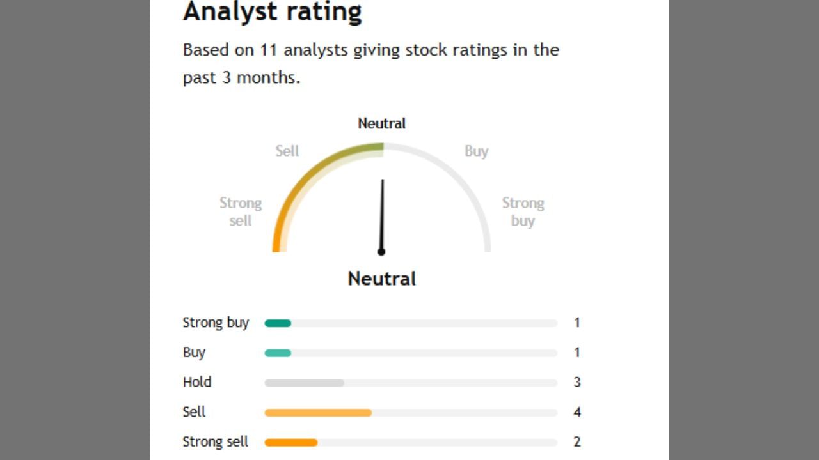Image resolution: width=819 pixels, height=460 pixels.
Task: Click the orange Strong sell rating bar
Action: coord(291,442)
